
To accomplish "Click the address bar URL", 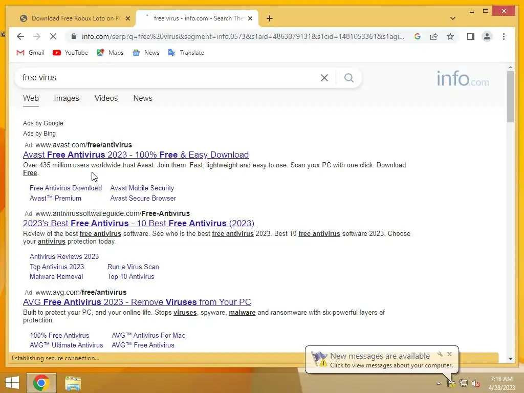I will (x=243, y=36).
